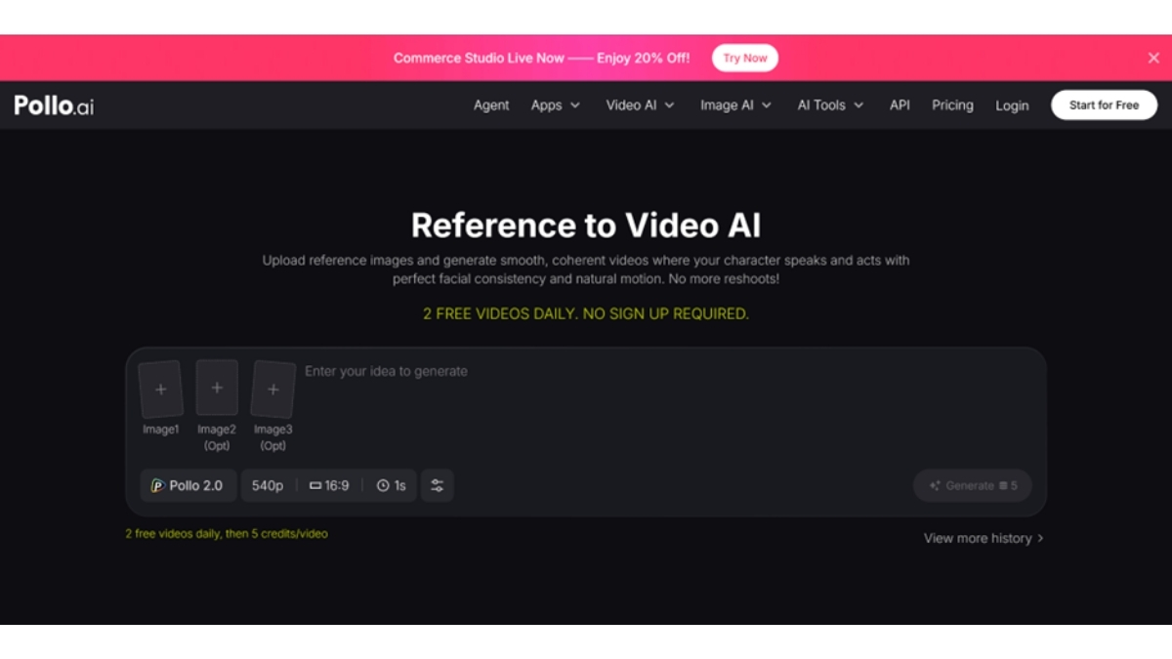Add reference Image1 upload slot

point(160,390)
